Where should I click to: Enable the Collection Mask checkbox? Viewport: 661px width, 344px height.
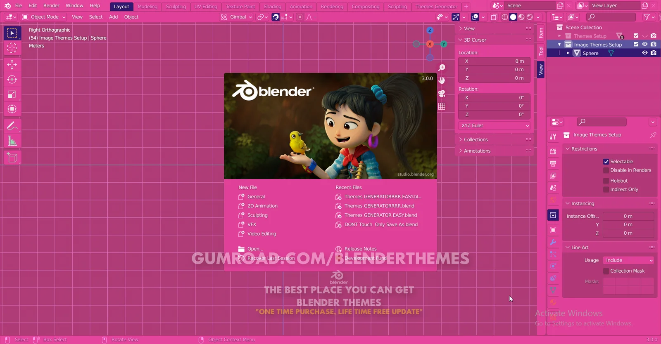click(x=606, y=271)
